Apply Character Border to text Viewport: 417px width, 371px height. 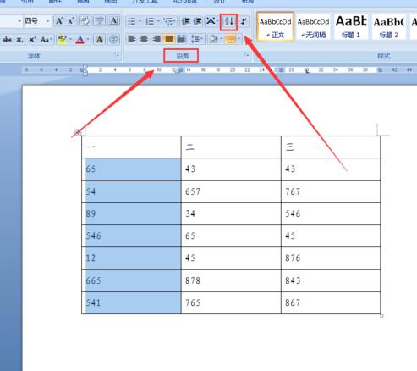[113, 21]
